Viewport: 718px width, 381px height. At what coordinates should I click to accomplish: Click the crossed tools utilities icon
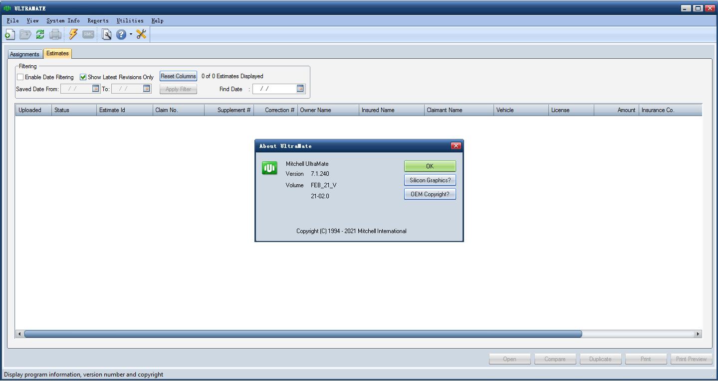[x=141, y=34]
